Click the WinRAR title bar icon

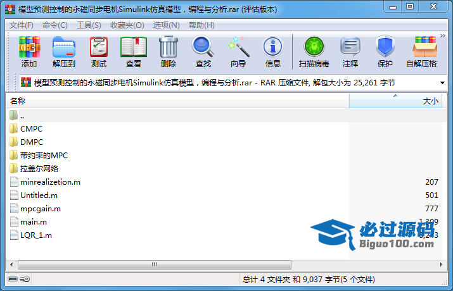point(10,9)
